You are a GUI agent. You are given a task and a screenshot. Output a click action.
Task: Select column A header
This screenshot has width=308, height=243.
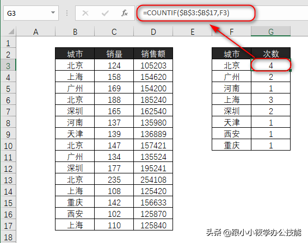tap(35, 32)
